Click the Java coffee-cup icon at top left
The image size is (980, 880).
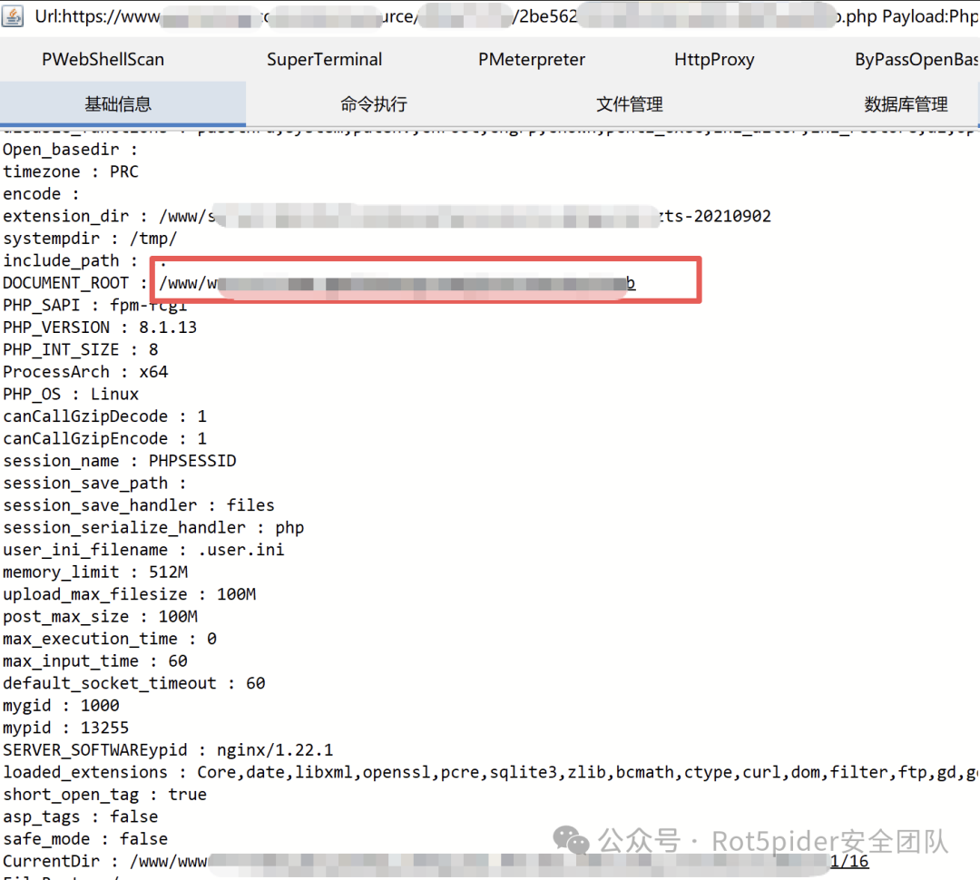(x=15, y=15)
